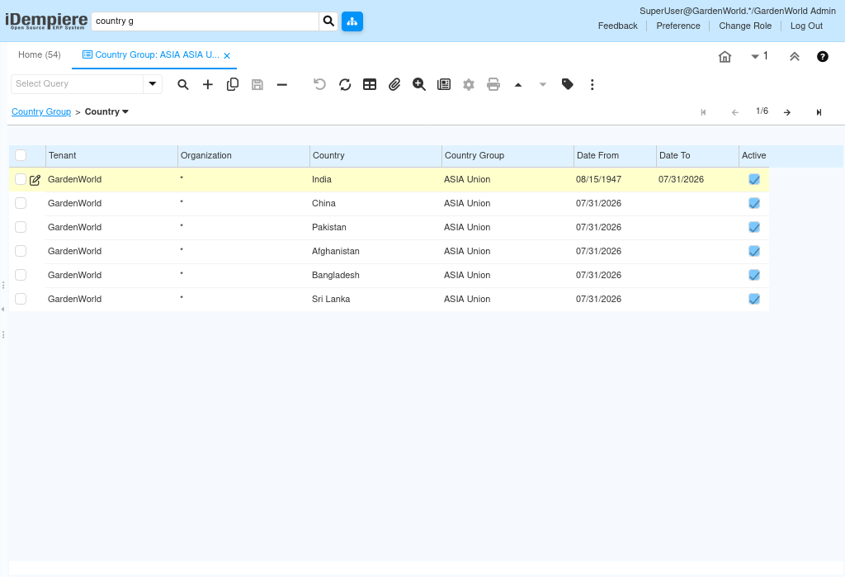Go to detail record down arrow
This screenshot has width=845, height=577.
pos(543,85)
